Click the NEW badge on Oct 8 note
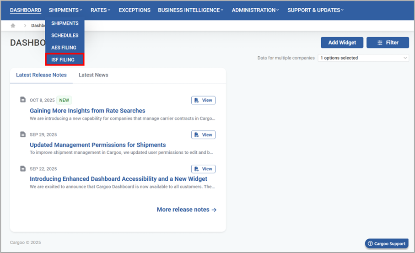This screenshot has height=253, width=415. point(64,100)
